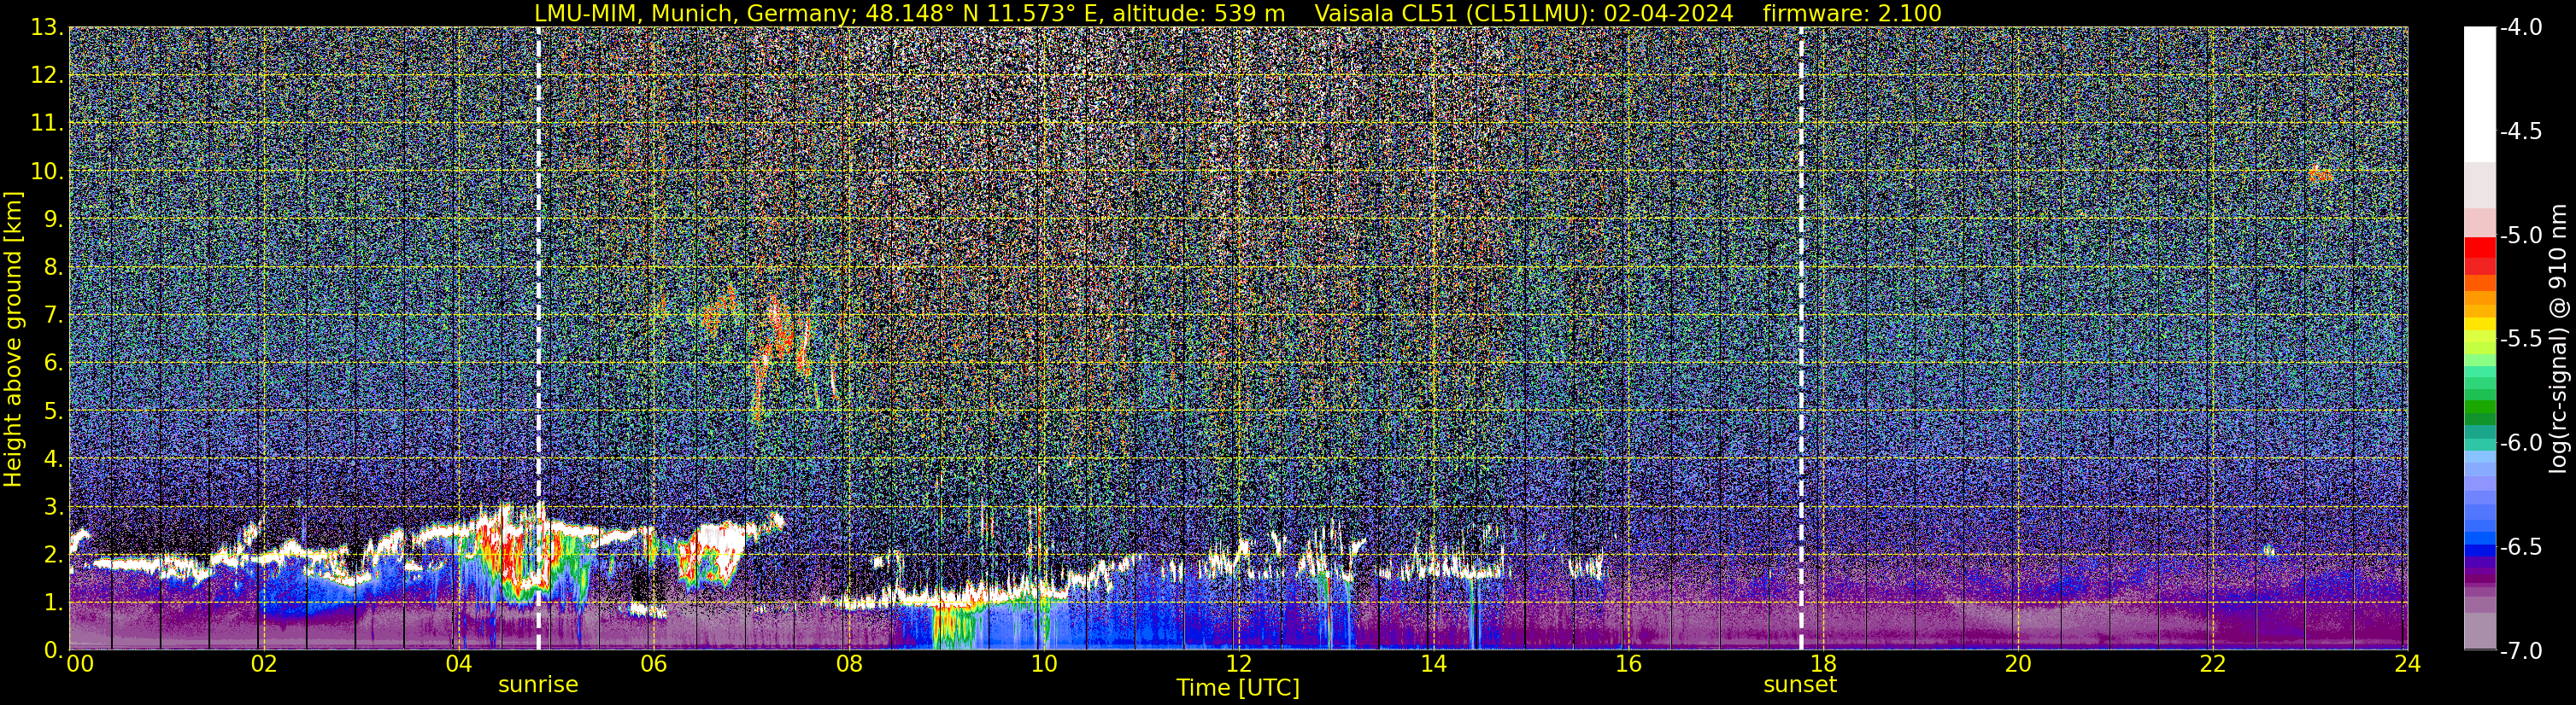The width and height of the screenshot is (2576, 705).
Task: Click the x-axis tick label '18'
Action: coord(1823,664)
